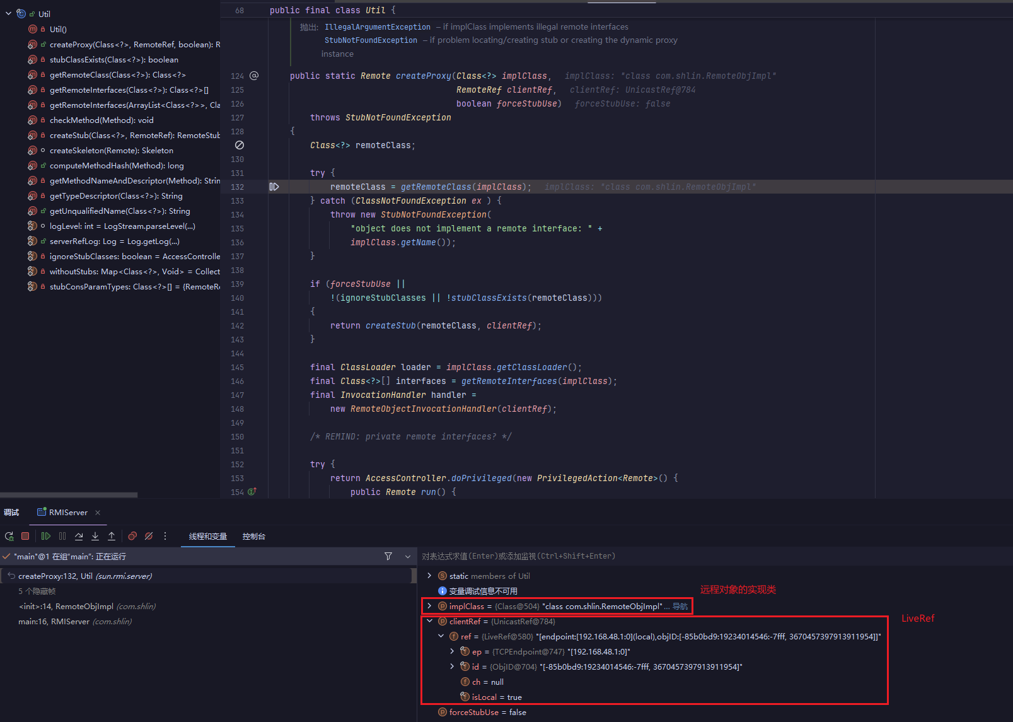Select checkMethod(Method): void in structure
1013x722 pixels.
(101, 120)
